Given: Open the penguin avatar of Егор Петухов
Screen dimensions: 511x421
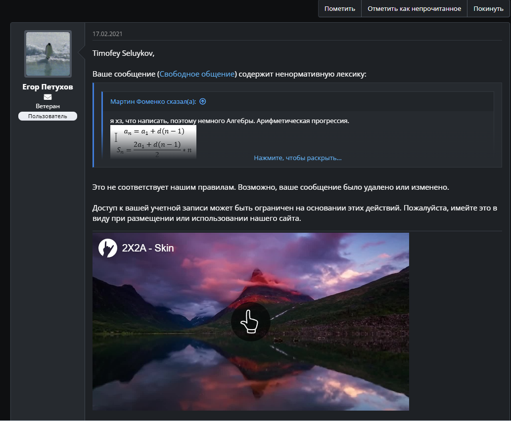Looking at the screenshot, I should [48, 53].
